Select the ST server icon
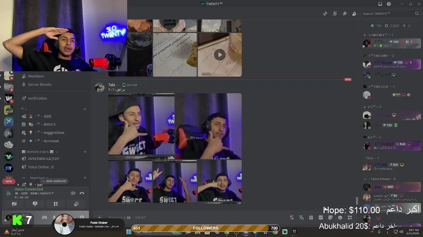Screen dimensions: 423x237 [9, 168]
